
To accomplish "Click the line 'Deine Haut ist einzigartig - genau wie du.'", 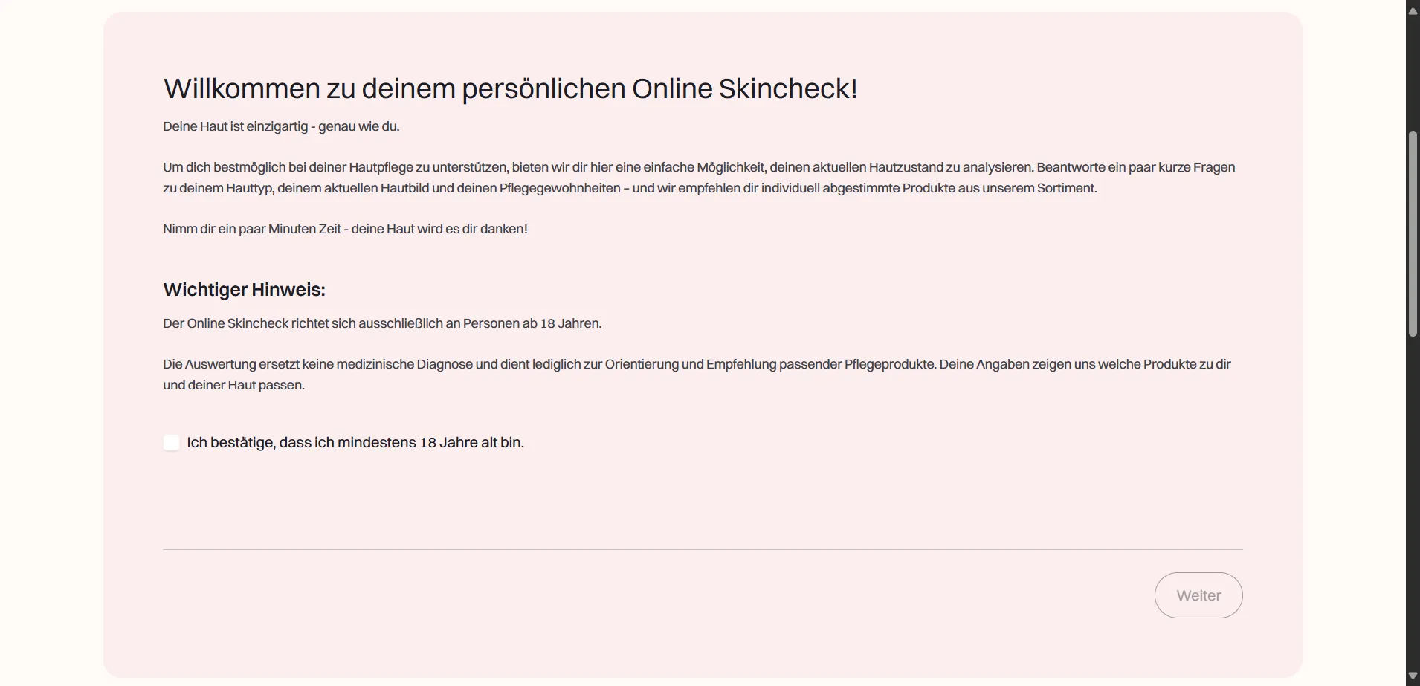I will (x=281, y=126).
